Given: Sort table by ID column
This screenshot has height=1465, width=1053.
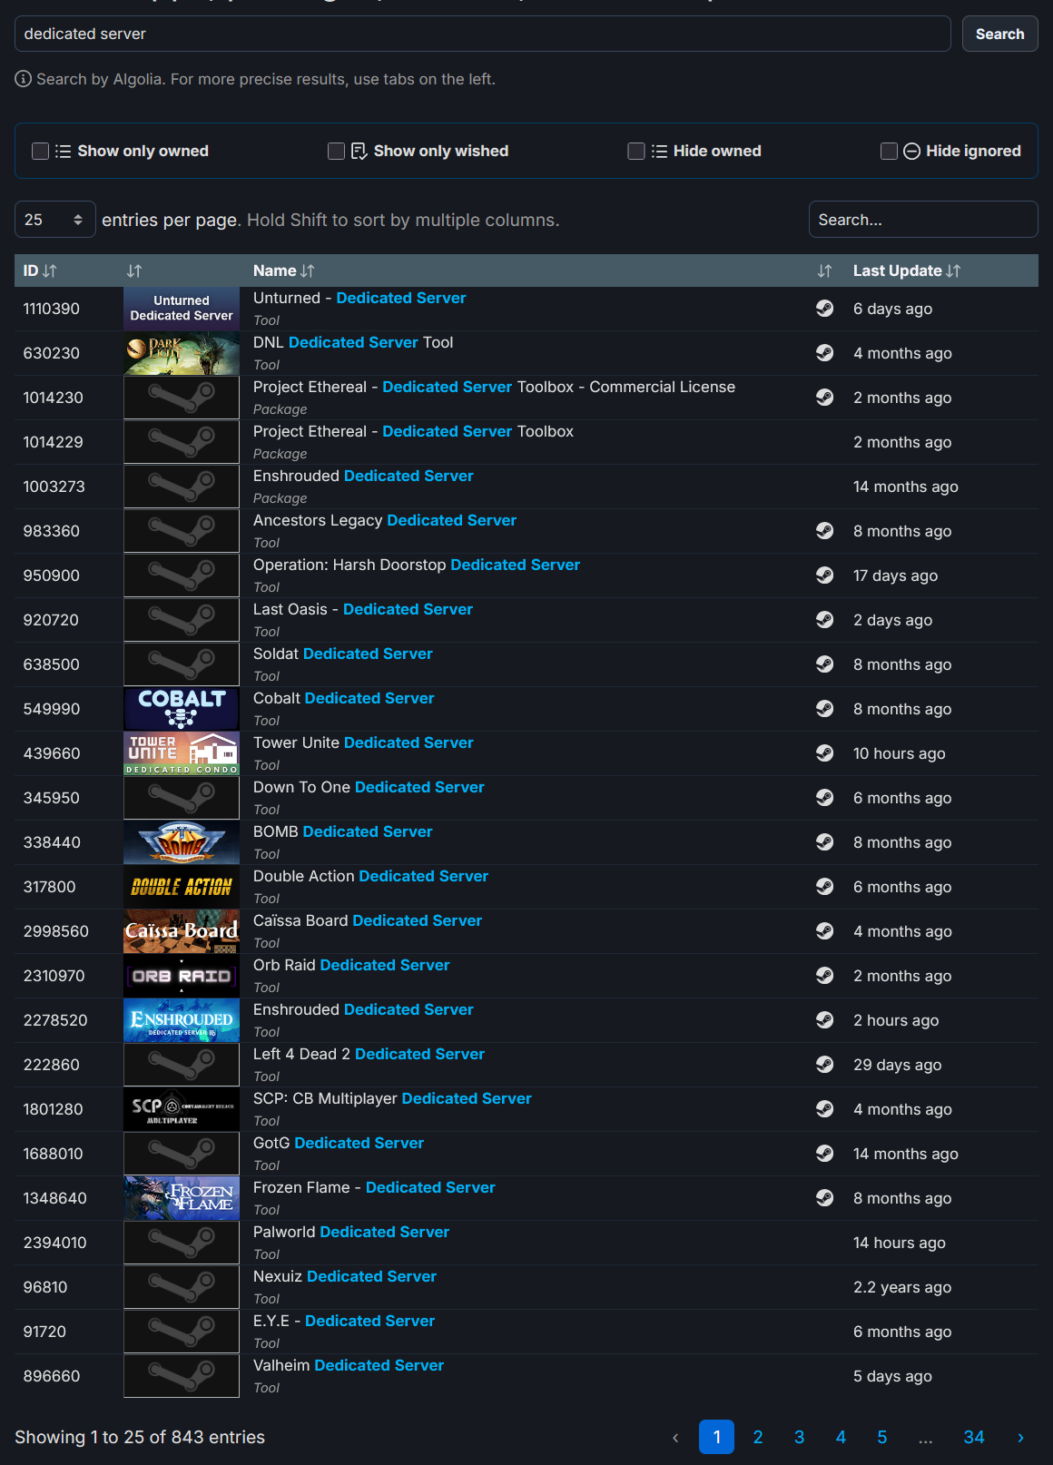Looking at the screenshot, I should pyautogui.click(x=40, y=270).
